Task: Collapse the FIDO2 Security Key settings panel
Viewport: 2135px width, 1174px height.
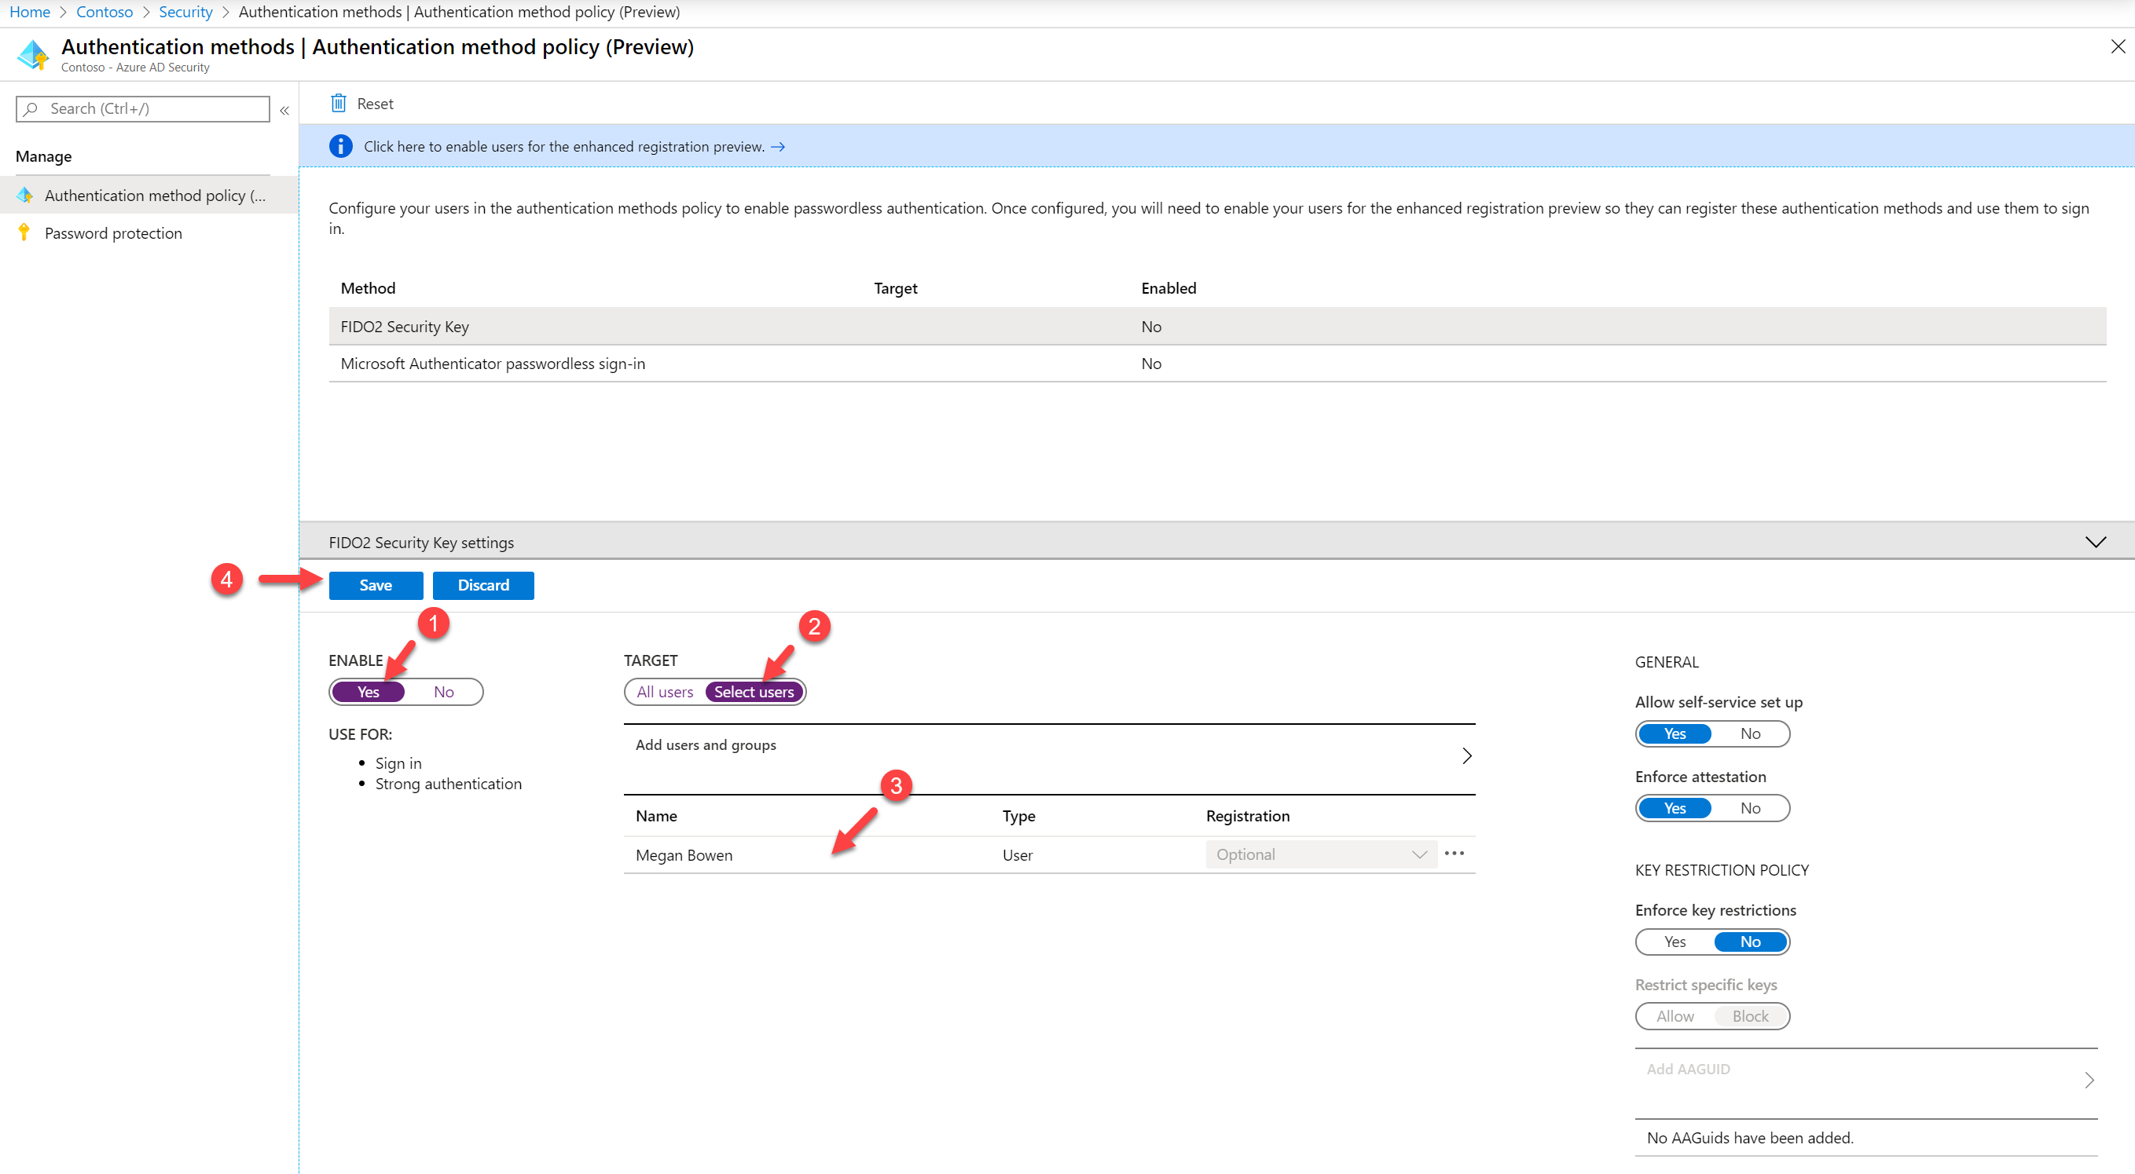Action: pyautogui.click(x=2095, y=542)
